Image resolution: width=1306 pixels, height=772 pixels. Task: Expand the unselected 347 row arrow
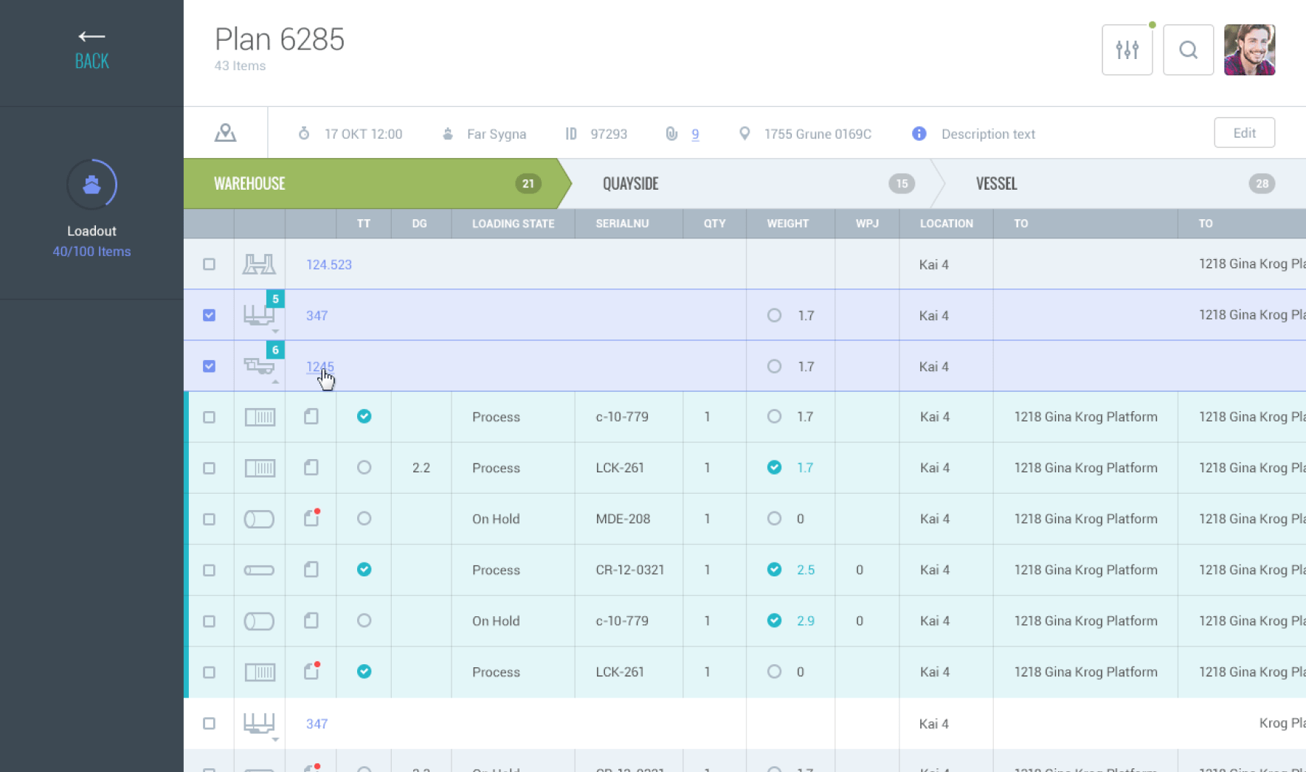pyautogui.click(x=275, y=740)
